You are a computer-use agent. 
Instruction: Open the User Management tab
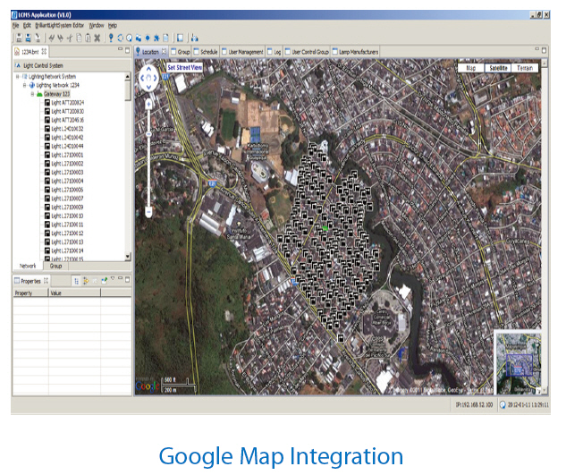tap(246, 53)
